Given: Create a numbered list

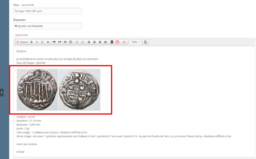Looking at the screenshot, I should pyautogui.click(x=82, y=42).
